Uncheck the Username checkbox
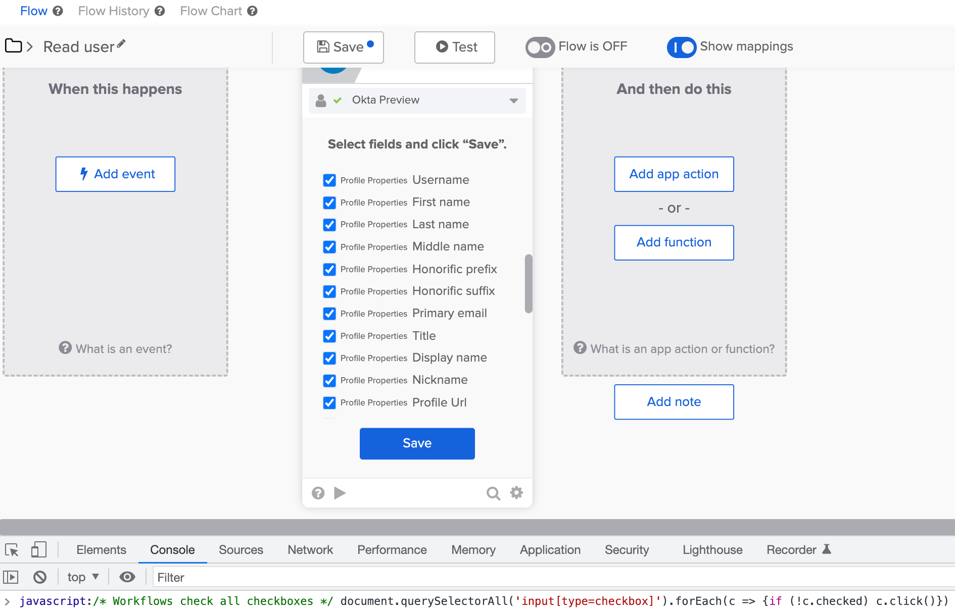Viewport: 955px width, 612px height. pos(329,180)
